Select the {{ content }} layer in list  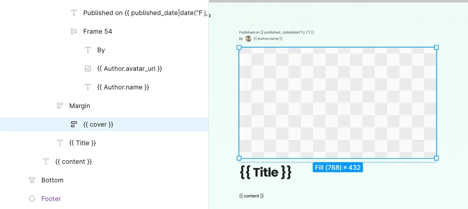click(x=73, y=162)
